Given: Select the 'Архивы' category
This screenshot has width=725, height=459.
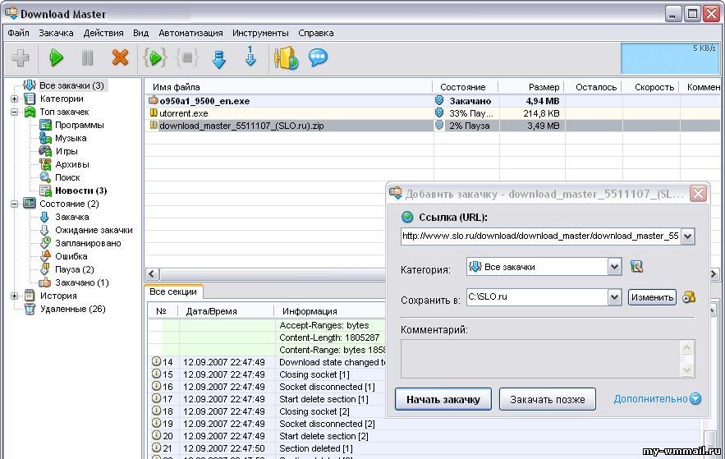Looking at the screenshot, I should (72, 164).
